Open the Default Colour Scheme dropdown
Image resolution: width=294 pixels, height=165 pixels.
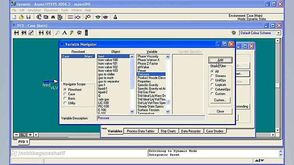click(x=279, y=33)
